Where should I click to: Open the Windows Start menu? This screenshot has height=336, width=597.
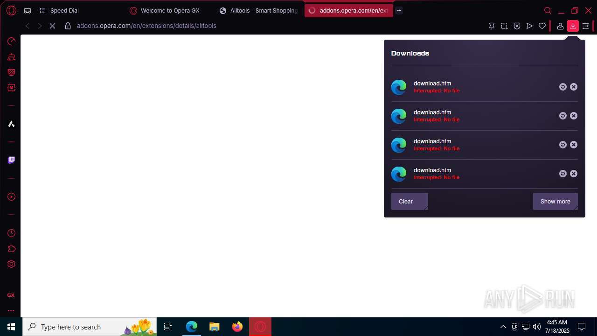pos(11,327)
